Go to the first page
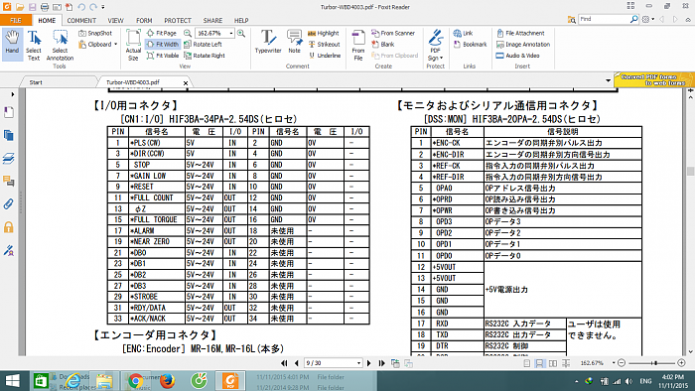This screenshot has height=391, width=695. (x=284, y=363)
